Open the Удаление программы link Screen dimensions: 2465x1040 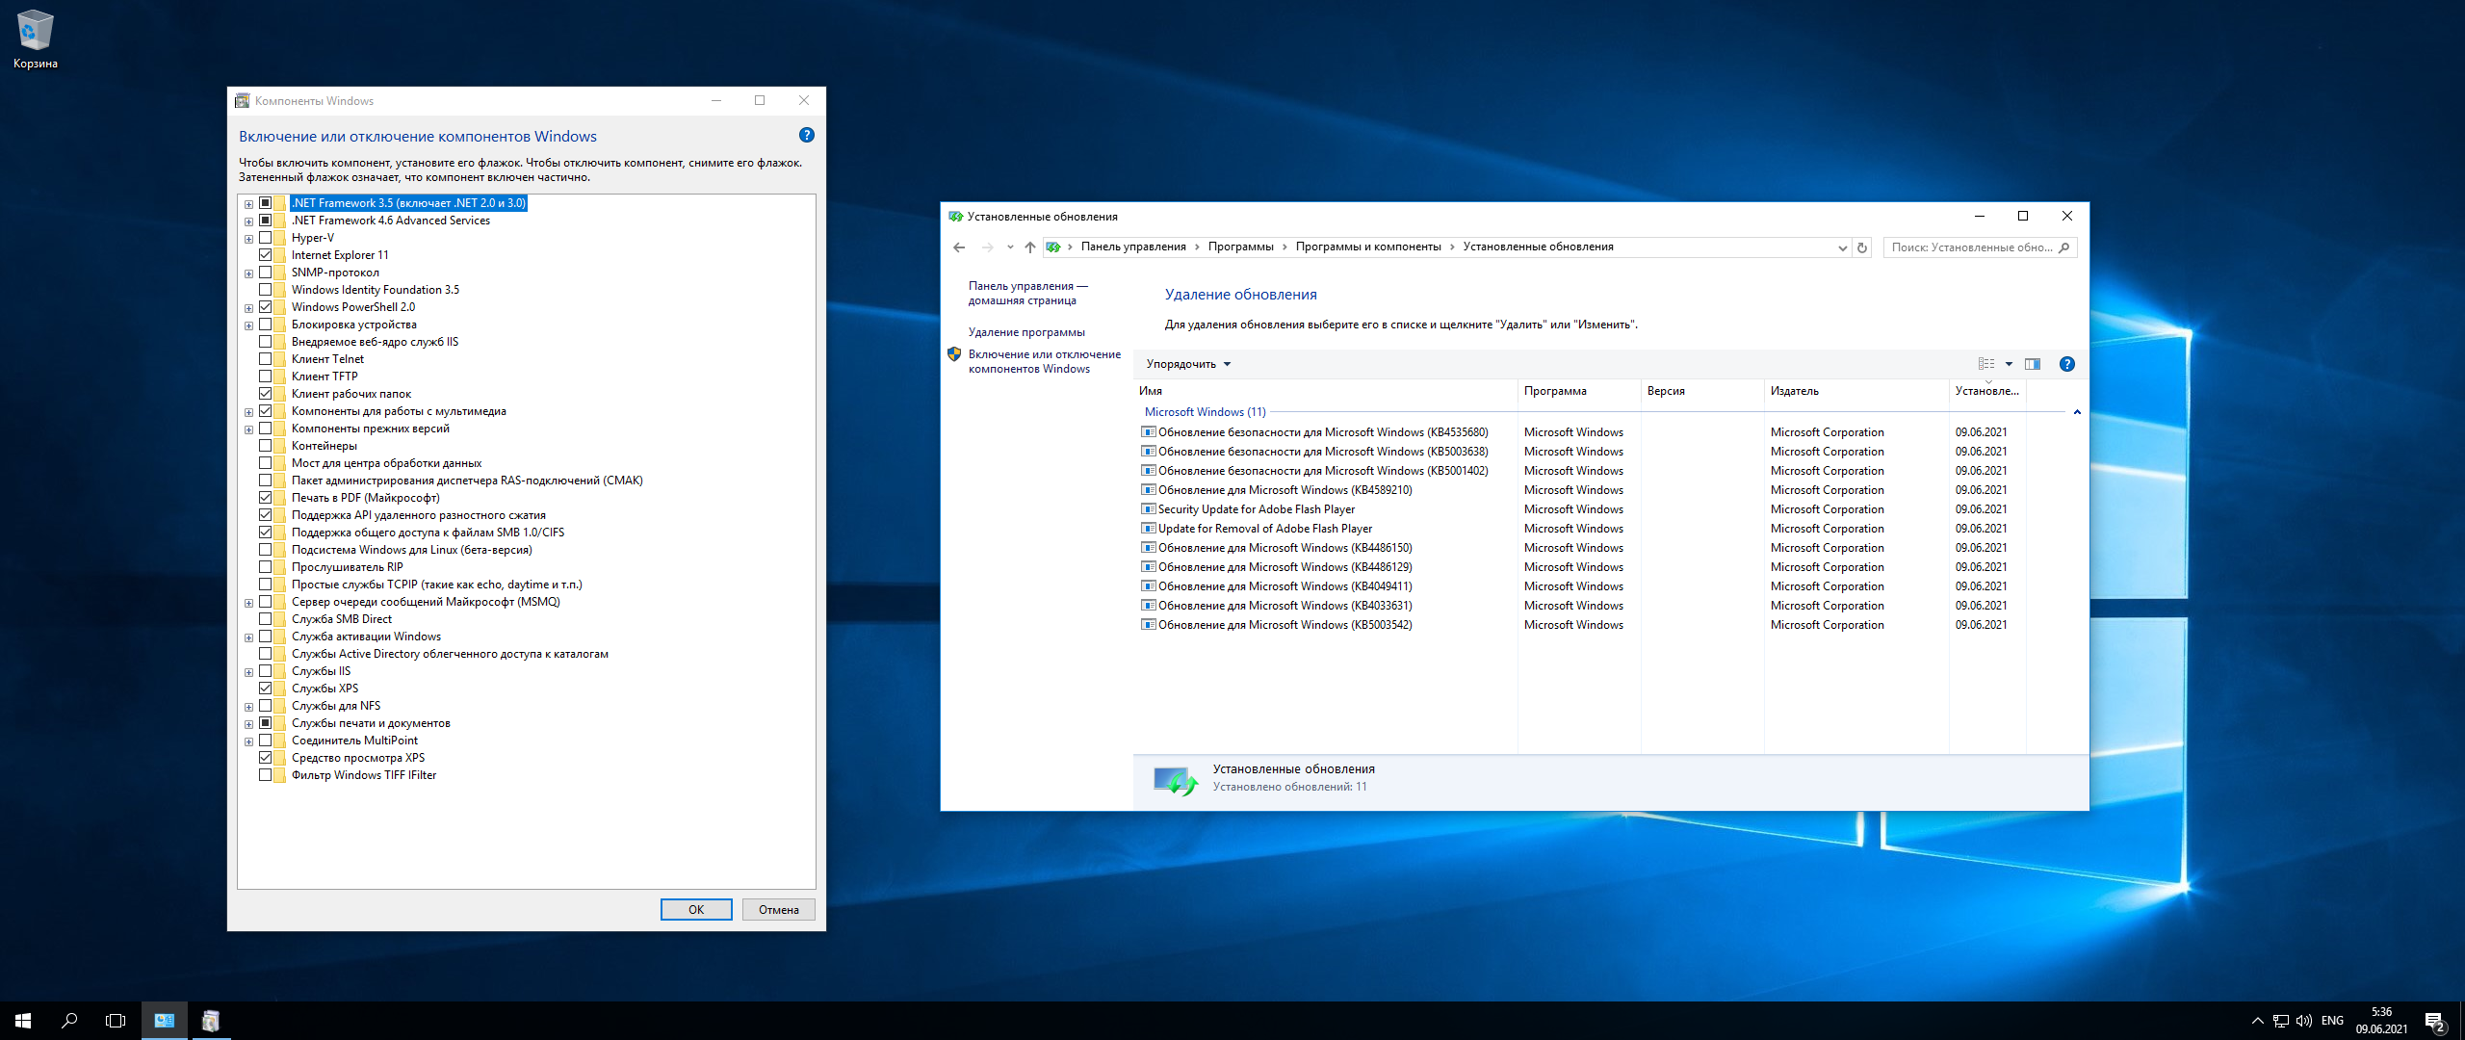click(1026, 332)
